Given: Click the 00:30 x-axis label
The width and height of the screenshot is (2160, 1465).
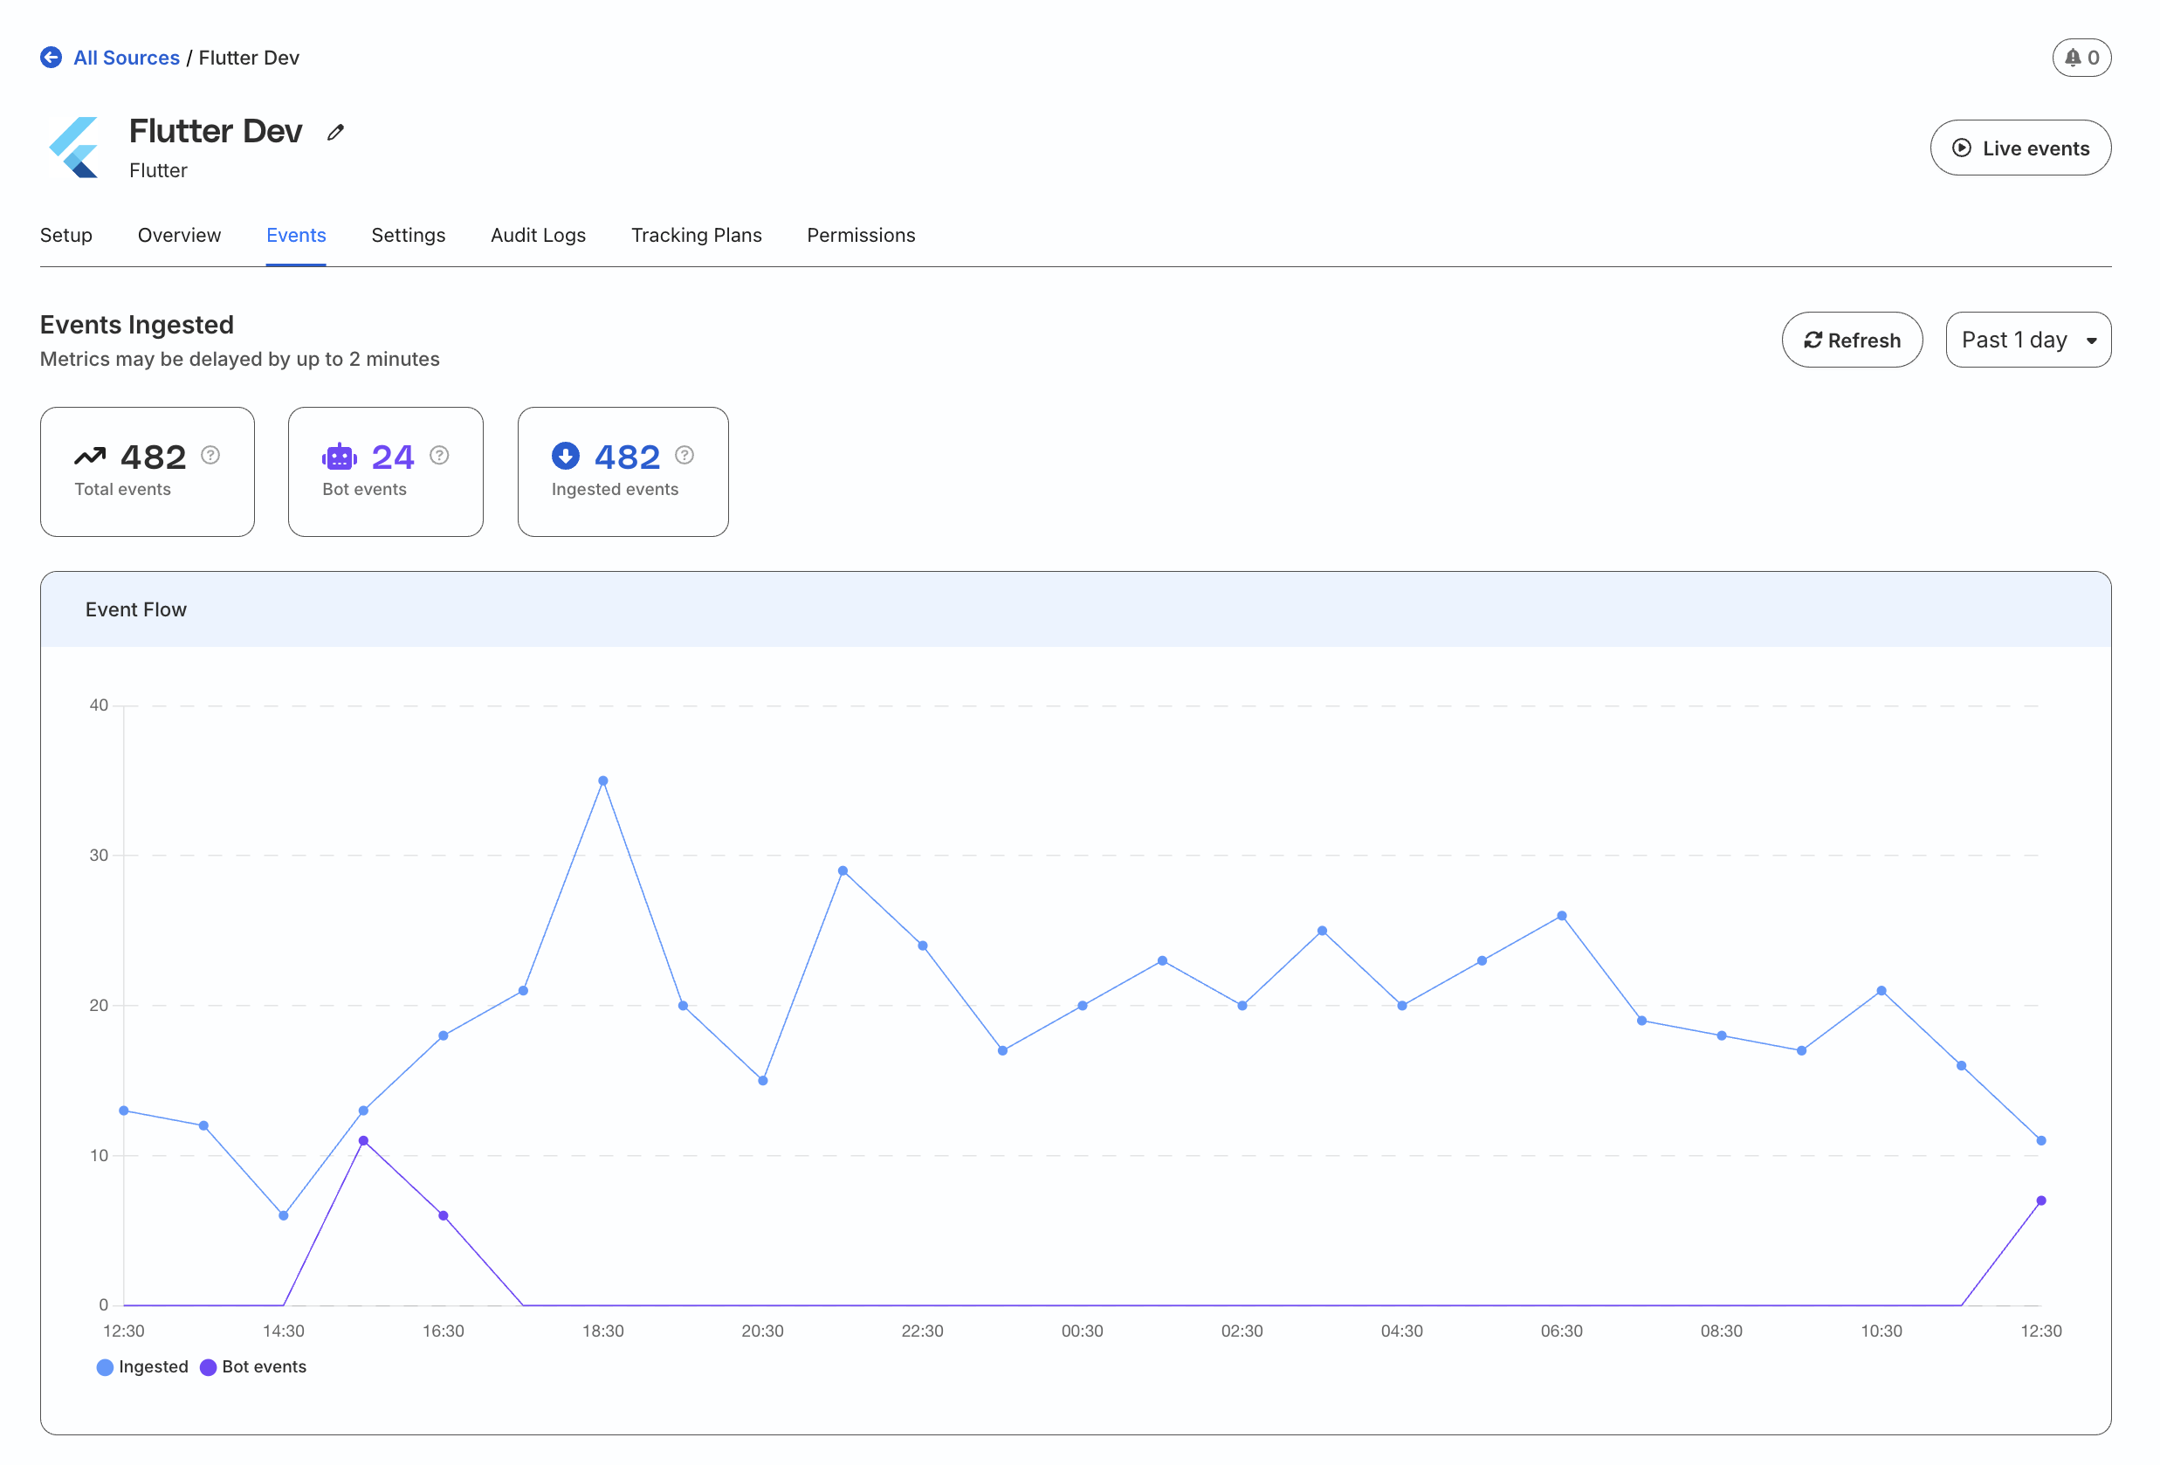Looking at the screenshot, I should point(1082,1331).
